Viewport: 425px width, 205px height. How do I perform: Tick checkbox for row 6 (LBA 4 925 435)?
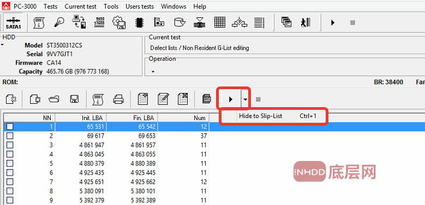(x=10, y=172)
